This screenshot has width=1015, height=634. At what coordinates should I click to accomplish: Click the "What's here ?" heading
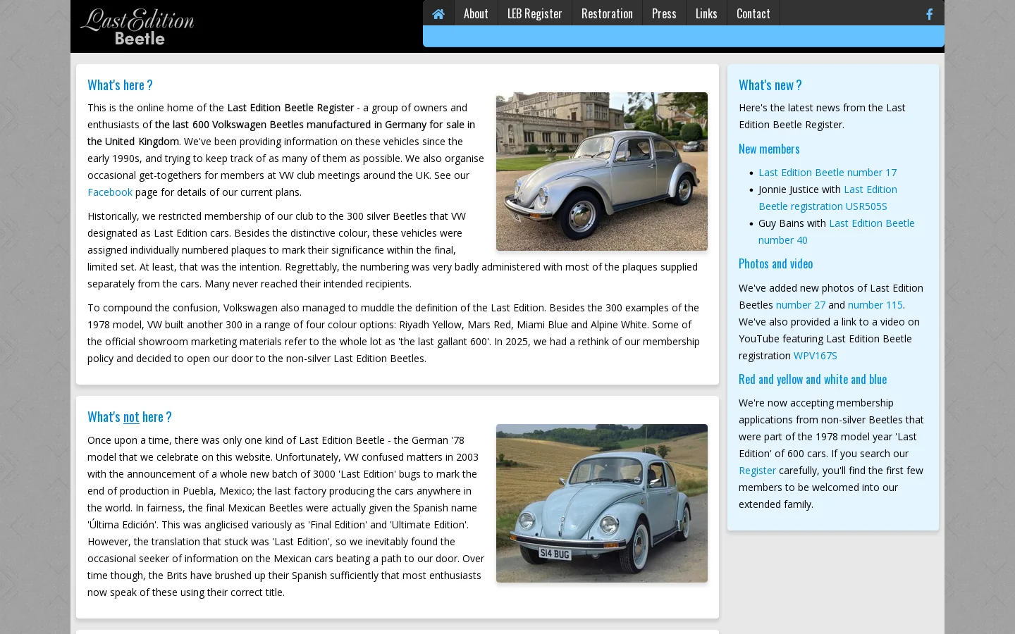click(x=120, y=85)
